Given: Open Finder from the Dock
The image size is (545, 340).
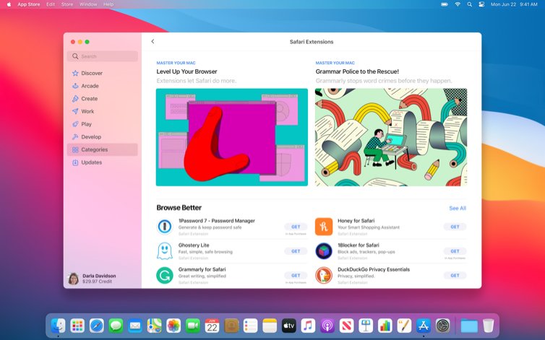Looking at the screenshot, I should point(59,326).
